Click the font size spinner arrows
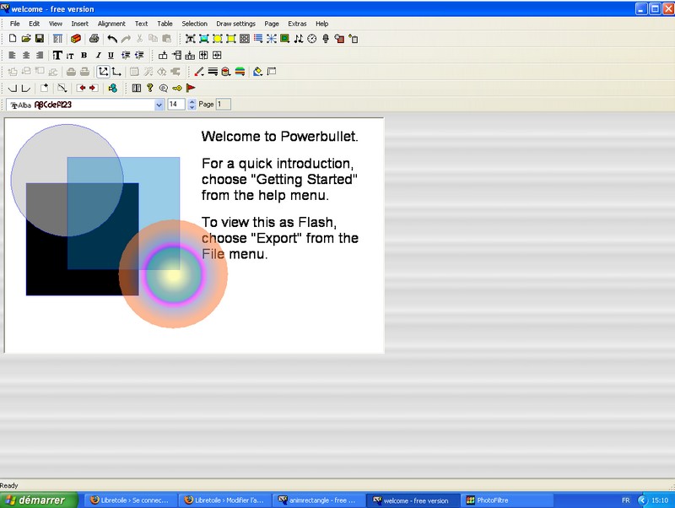The width and height of the screenshot is (675, 508). [192, 105]
